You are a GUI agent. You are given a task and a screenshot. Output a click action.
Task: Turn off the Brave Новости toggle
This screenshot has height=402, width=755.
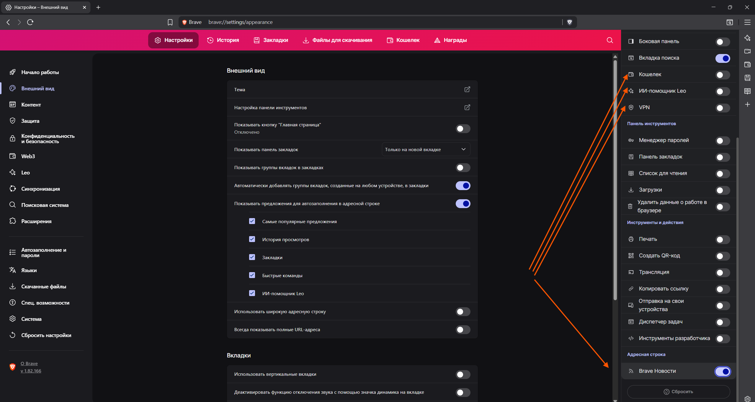[x=722, y=371]
